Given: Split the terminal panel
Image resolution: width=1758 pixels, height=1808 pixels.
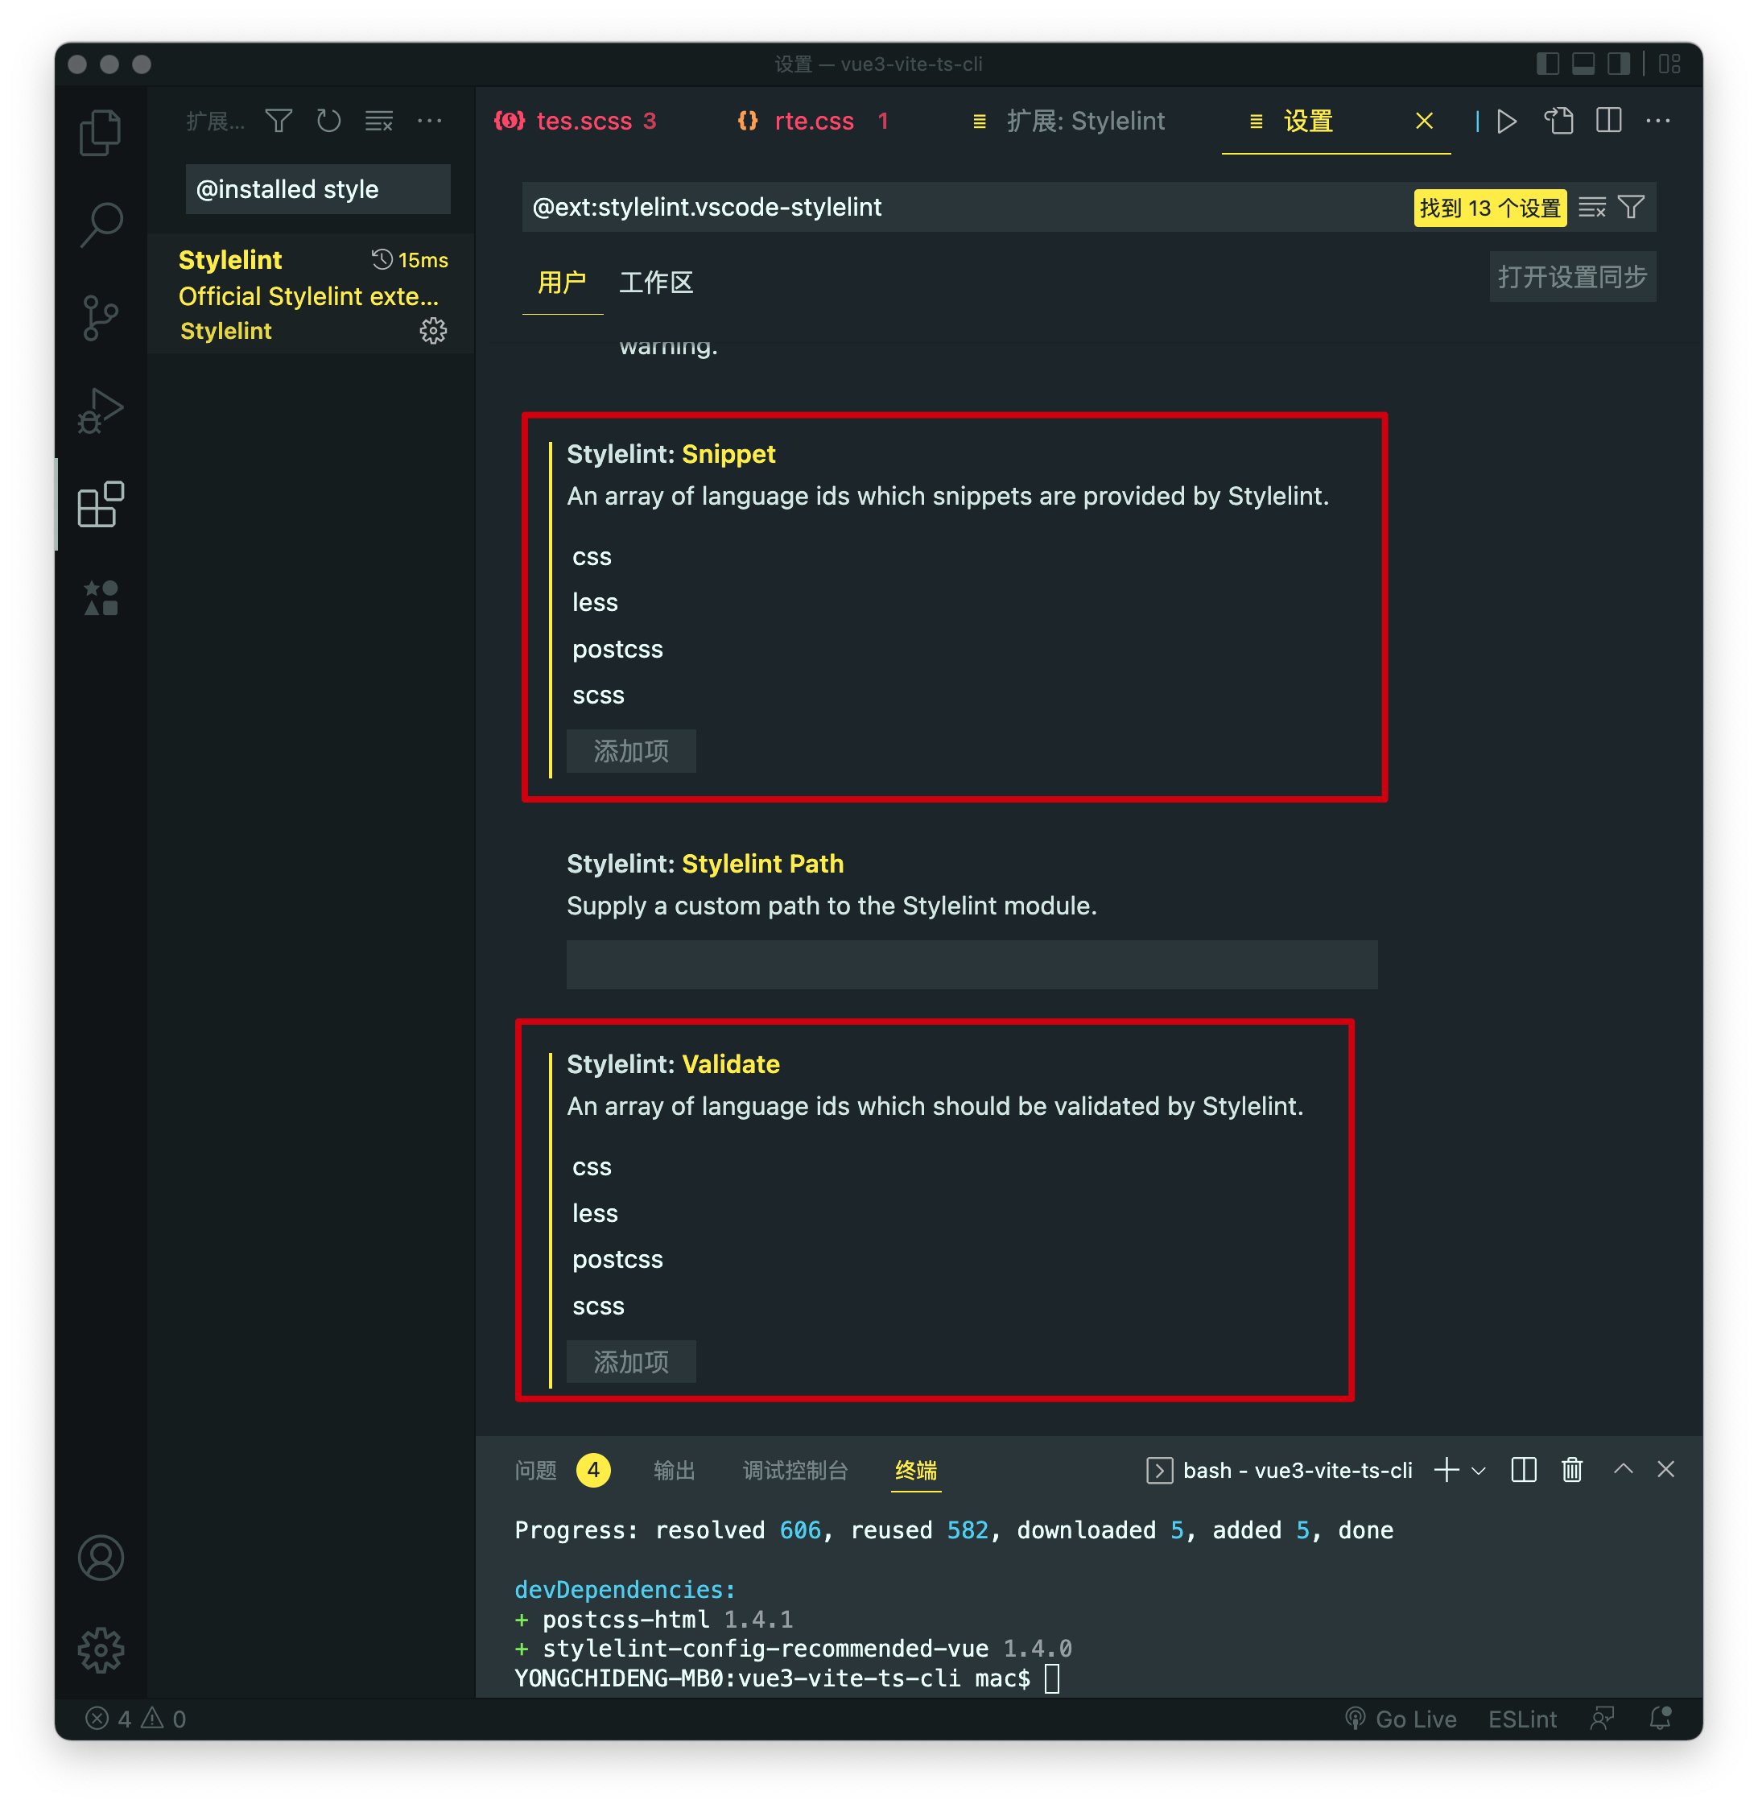Looking at the screenshot, I should [1524, 1469].
